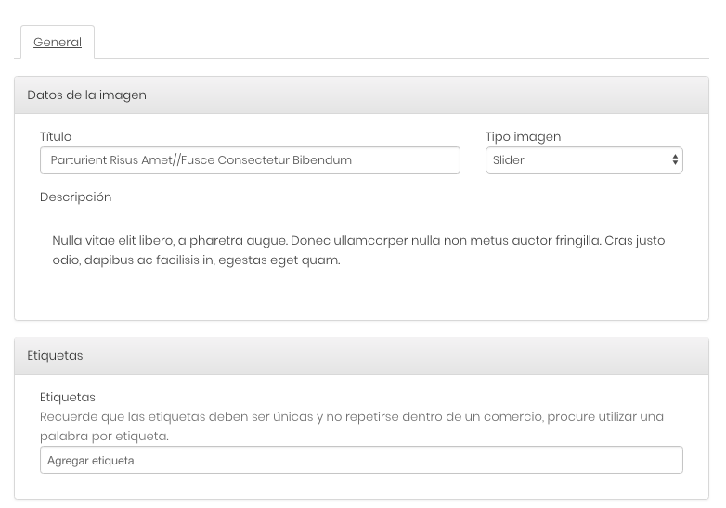The width and height of the screenshot is (726, 508).
Task: Click the up-down arrows on the Slider select
Action: 675,160
